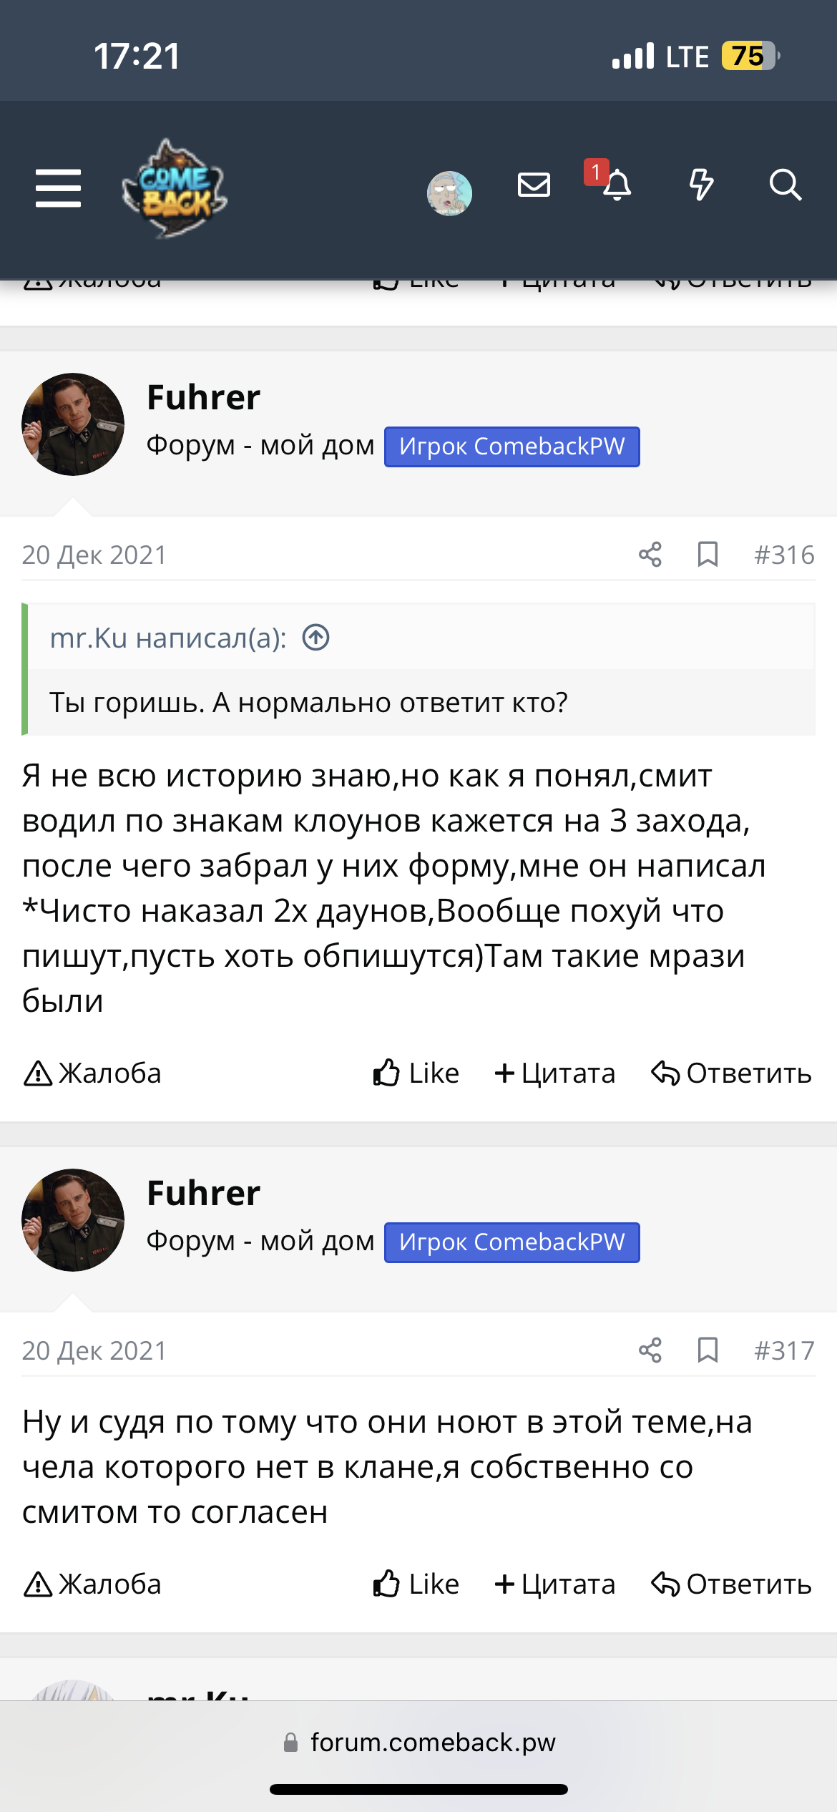Bookmark post #316
This screenshot has height=1812, width=837.
[x=708, y=555]
